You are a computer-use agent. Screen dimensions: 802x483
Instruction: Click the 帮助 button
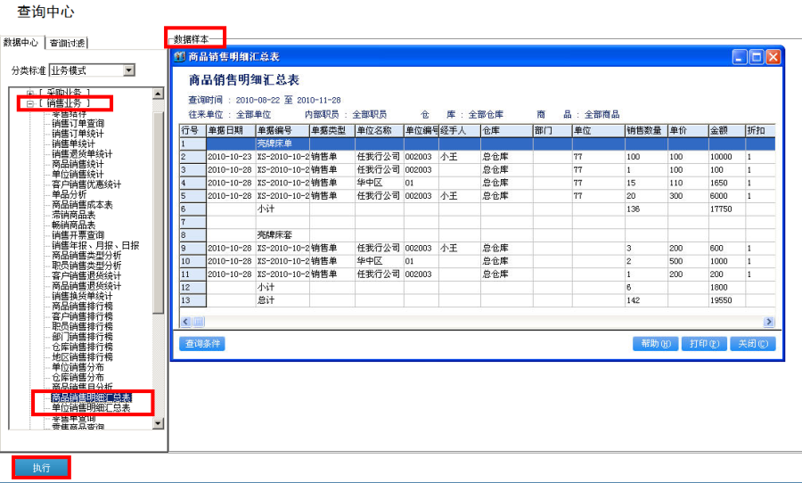[x=655, y=344]
